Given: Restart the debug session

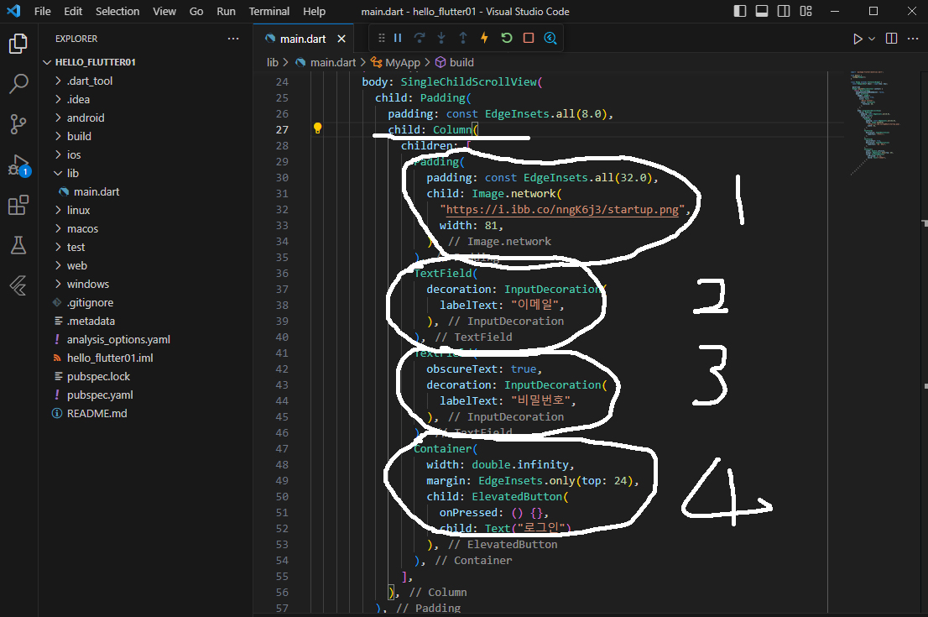Looking at the screenshot, I should click(507, 38).
